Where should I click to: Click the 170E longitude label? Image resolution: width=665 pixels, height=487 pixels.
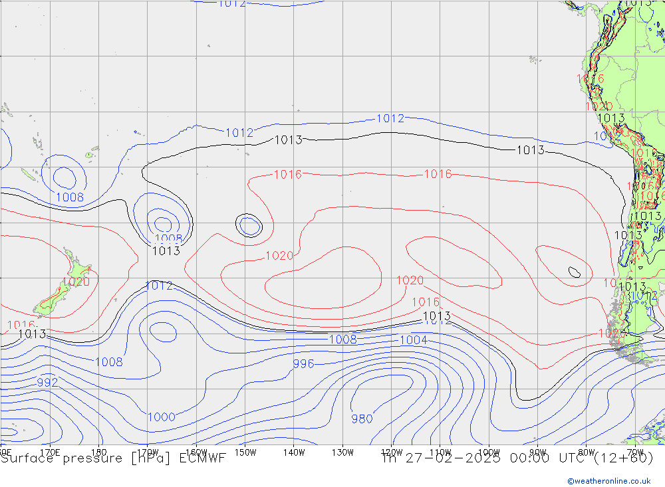tap(50, 452)
